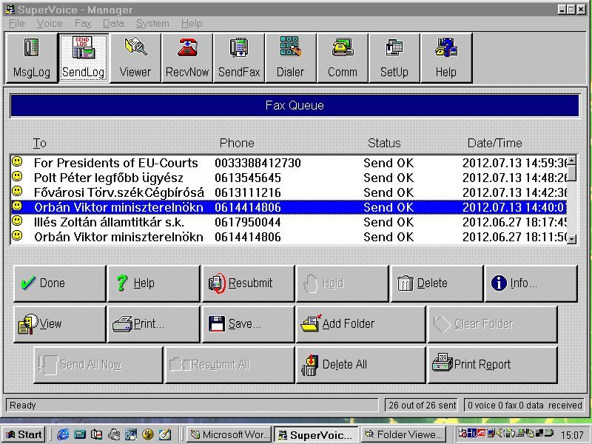Image resolution: width=592 pixels, height=444 pixels.
Task: Launch the Viewer tool
Action: (x=135, y=58)
